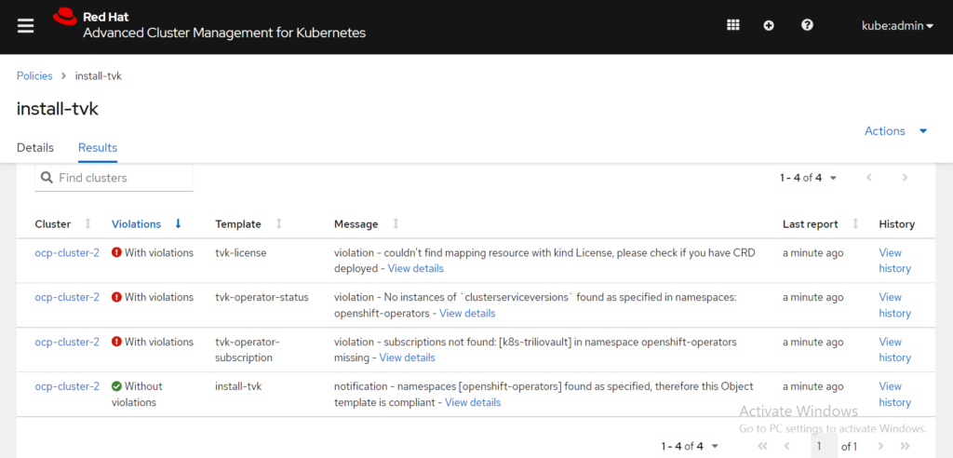Expand bottom pagination items-per-page dropdown
Screen dimensions: 953x458
[x=690, y=447]
